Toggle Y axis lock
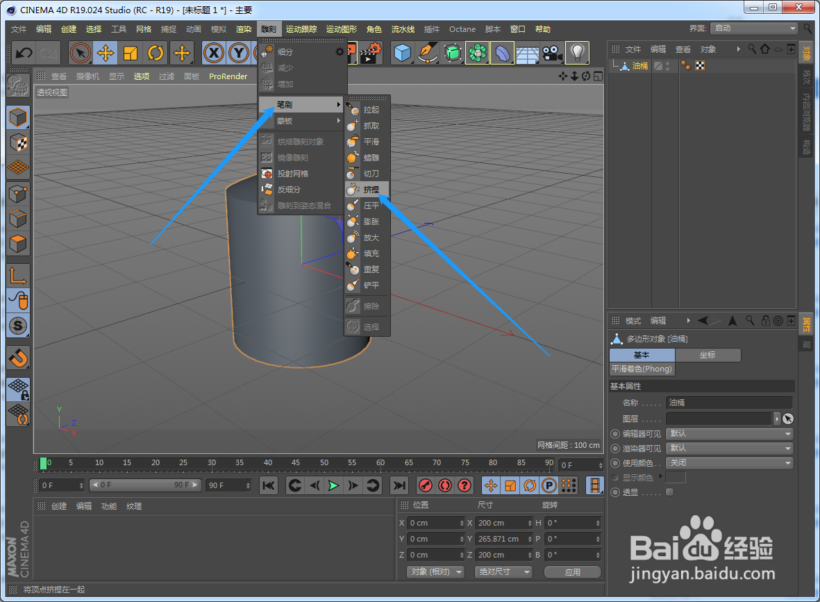The image size is (820, 602). pyautogui.click(x=238, y=53)
